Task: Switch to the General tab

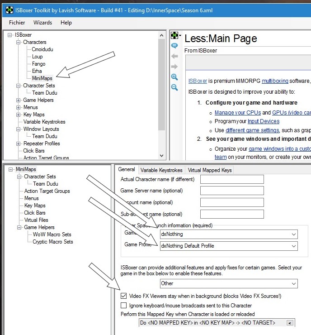Action: point(127,170)
